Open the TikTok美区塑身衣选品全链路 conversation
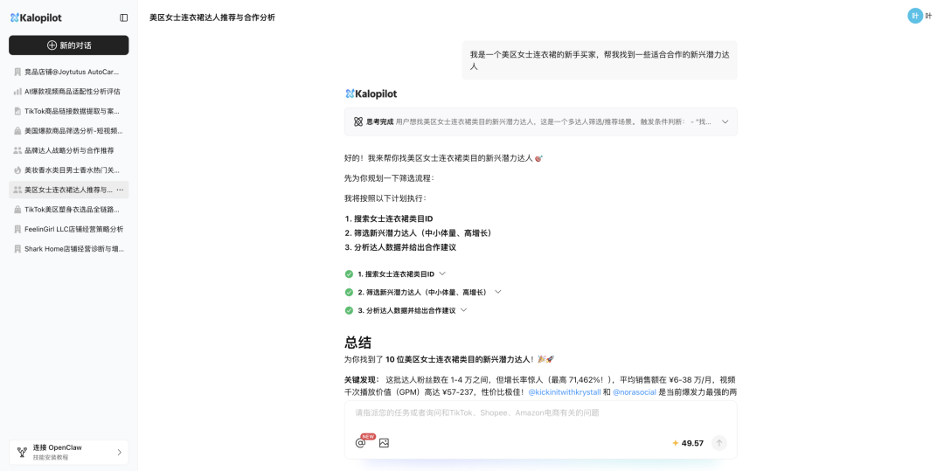This screenshot has width=944, height=471. (x=69, y=210)
